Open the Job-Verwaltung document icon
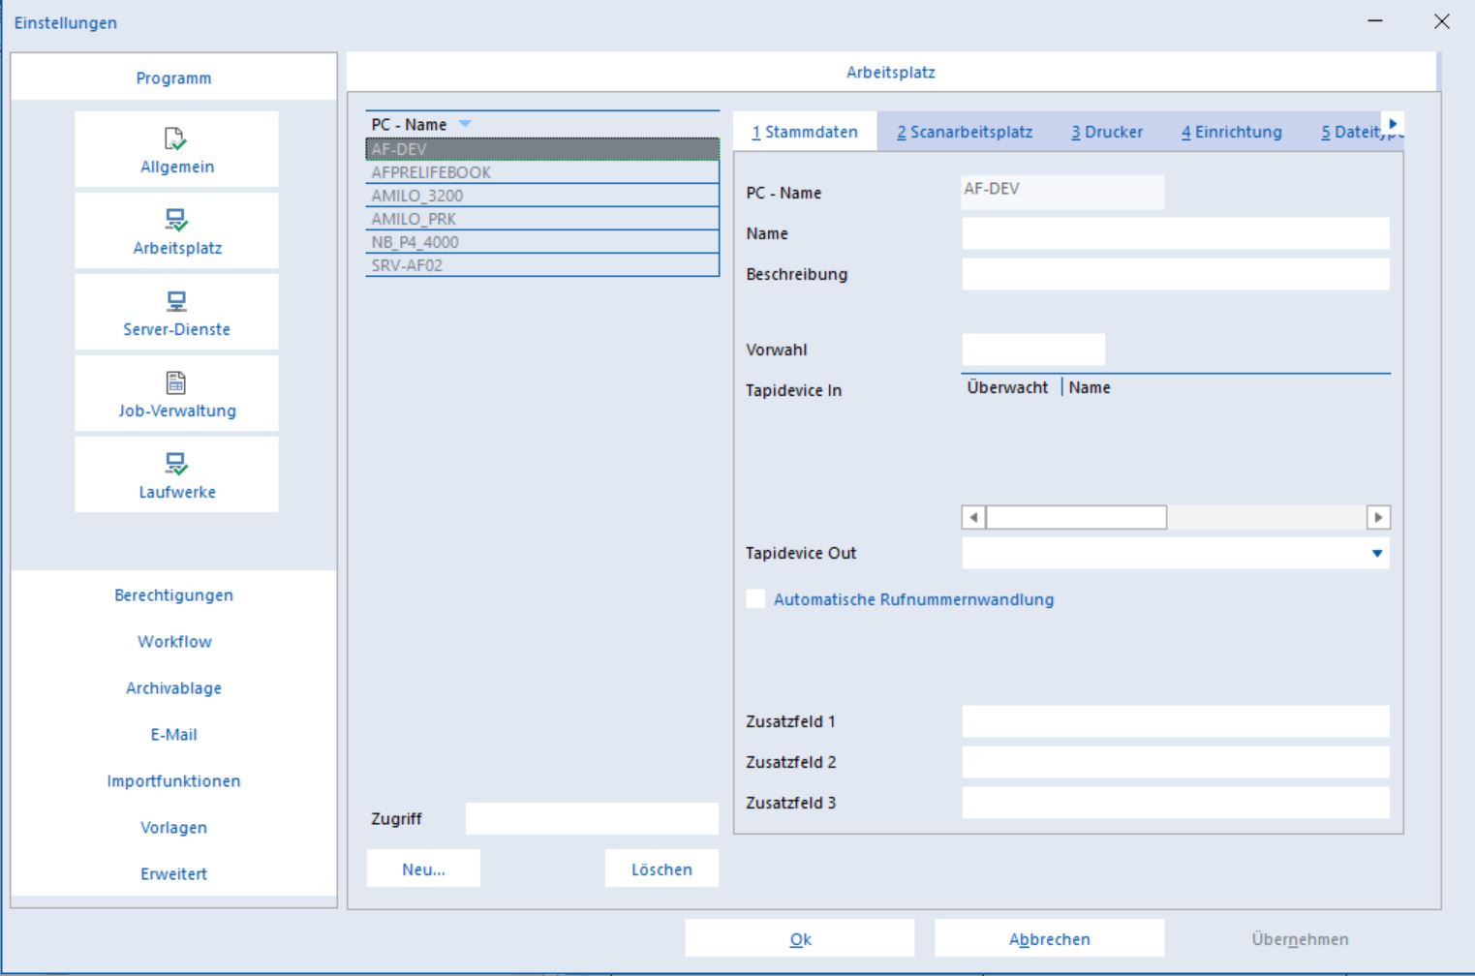1475x976 pixels. click(x=176, y=382)
